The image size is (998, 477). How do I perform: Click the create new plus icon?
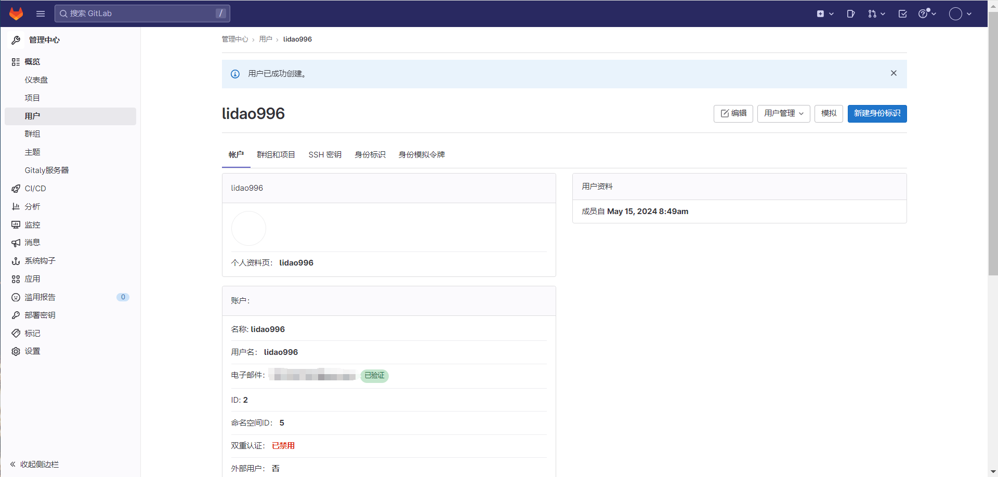tap(820, 14)
